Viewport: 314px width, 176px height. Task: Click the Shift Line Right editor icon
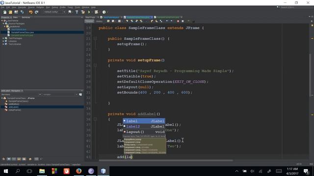(171, 21)
